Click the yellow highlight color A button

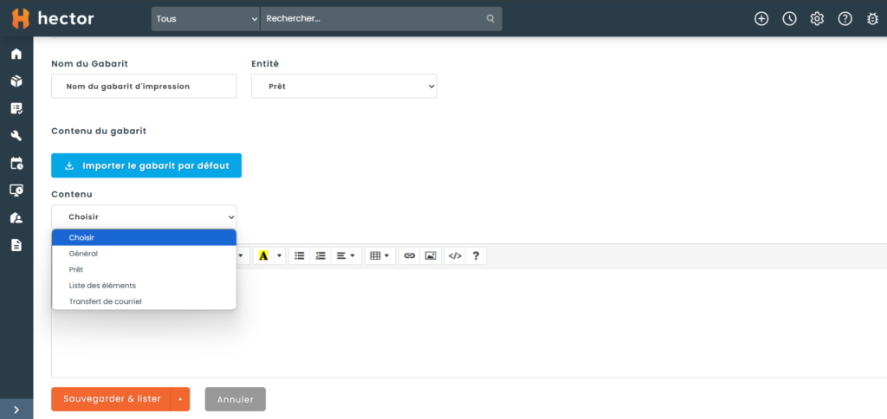tap(263, 256)
